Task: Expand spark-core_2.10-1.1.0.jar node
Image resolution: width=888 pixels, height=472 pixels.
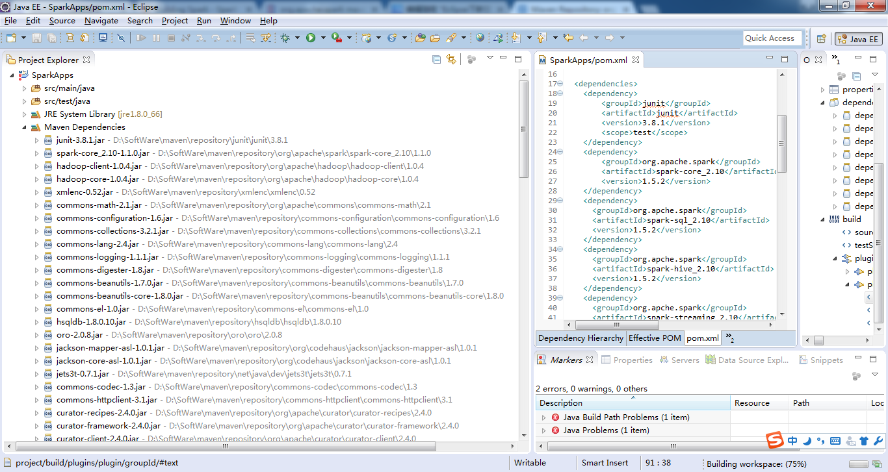Action: tap(36, 153)
